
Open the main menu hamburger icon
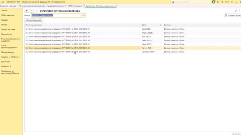(3, 2)
